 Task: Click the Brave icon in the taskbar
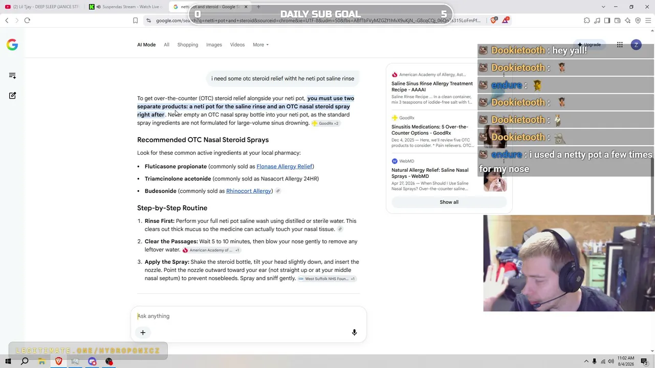click(58, 362)
